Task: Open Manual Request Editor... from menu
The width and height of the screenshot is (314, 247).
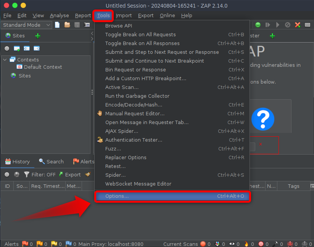Action: (x=172, y=114)
